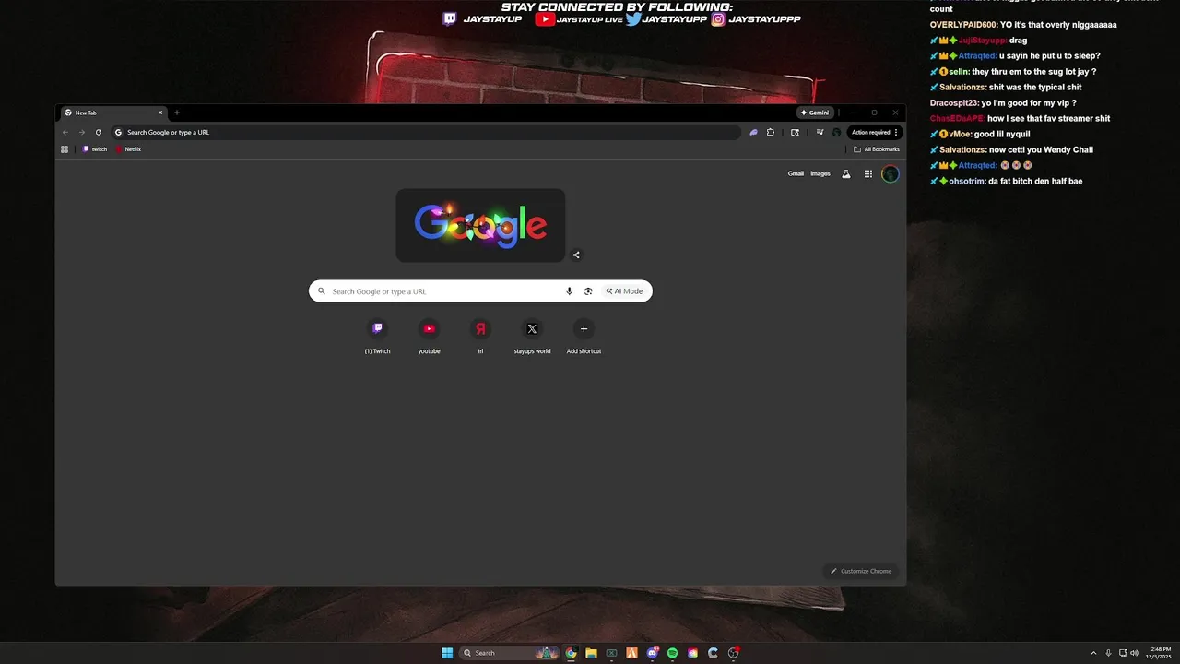Share the doodle with the share icon
The image size is (1180, 664).
pos(576,255)
